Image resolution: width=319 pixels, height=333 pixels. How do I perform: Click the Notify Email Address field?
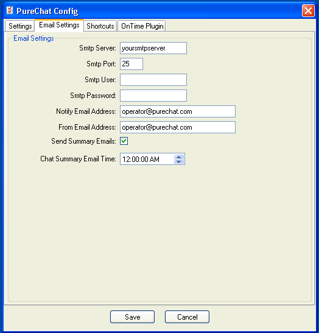coord(178,111)
